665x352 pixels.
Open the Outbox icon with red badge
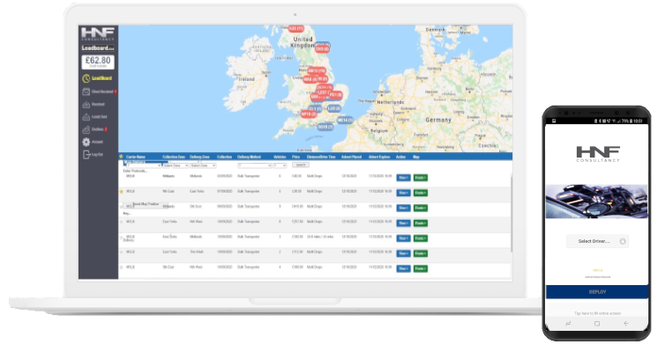pyautogui.click(x=86, y=129)
